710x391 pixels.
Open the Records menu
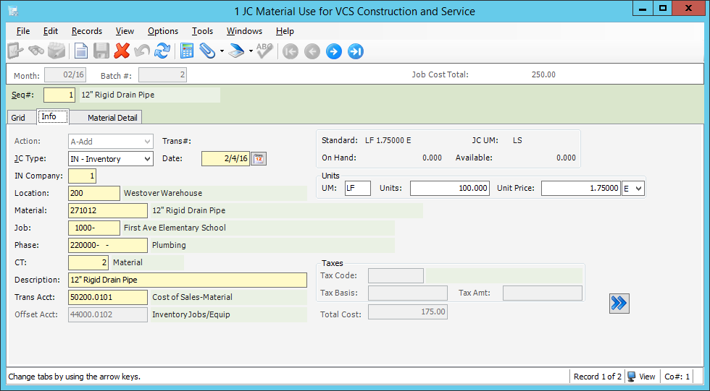point(87,31)
